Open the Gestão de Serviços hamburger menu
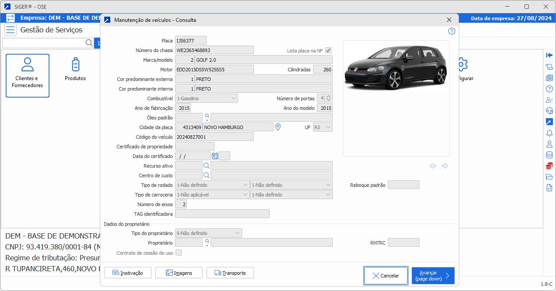Image resolution: width=556 pixels, height=291 pixels. (x=11, y=30)
